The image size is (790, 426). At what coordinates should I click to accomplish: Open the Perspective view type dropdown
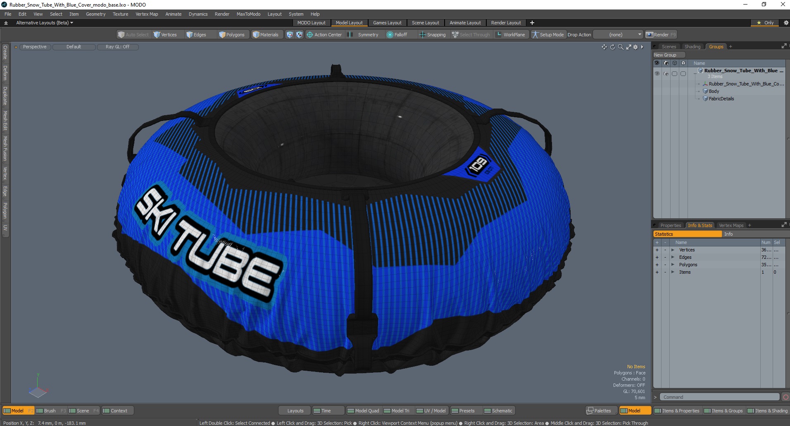click(35, 47)
